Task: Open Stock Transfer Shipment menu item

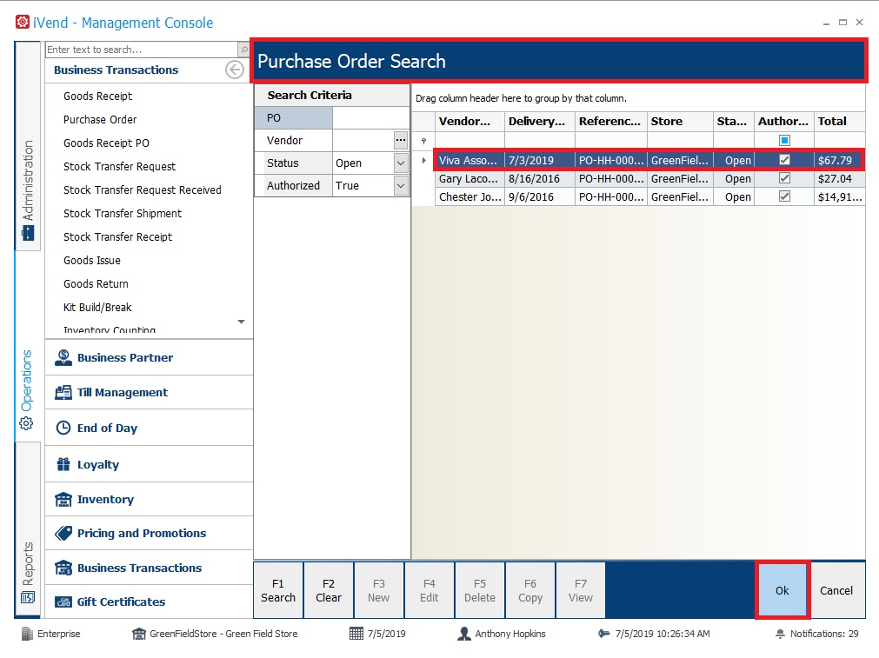Action: 123,214
